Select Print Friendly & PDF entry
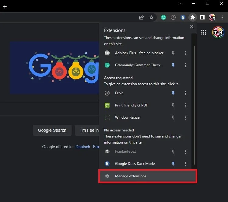 point(131,105)
